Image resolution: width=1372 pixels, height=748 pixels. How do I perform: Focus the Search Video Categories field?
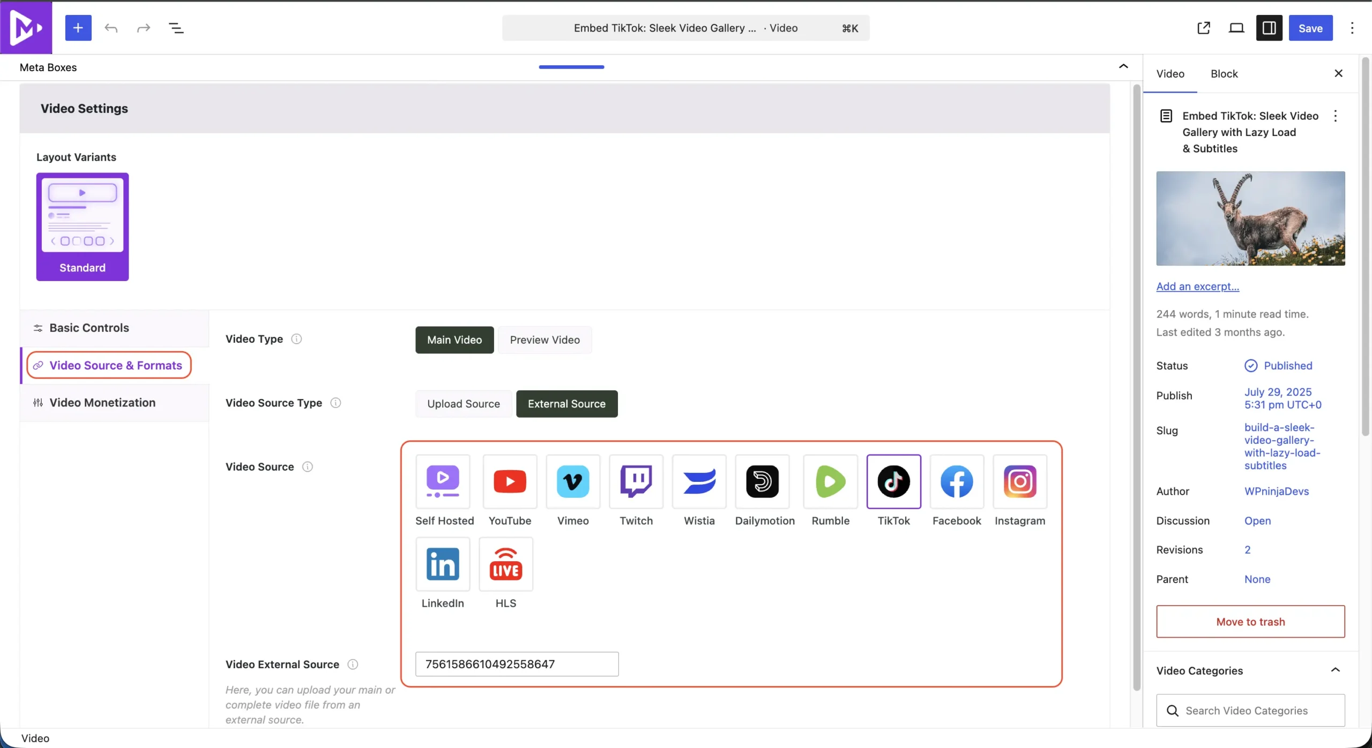click(x=1250, y=711)
